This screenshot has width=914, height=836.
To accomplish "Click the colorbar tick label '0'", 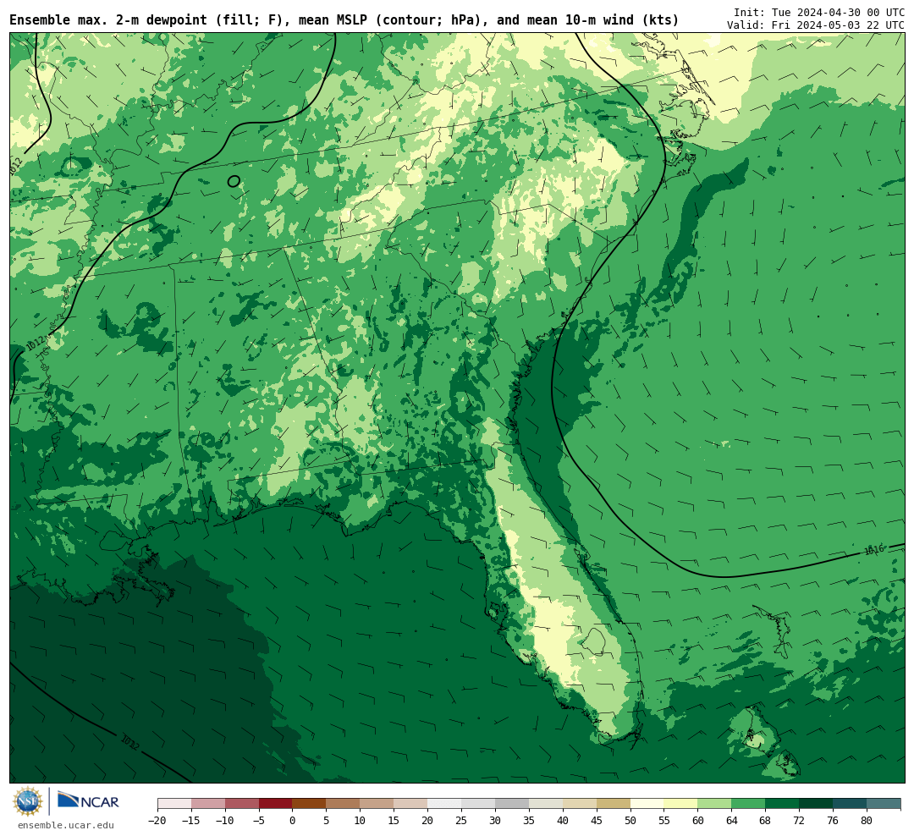I will [x=292, y=821].
